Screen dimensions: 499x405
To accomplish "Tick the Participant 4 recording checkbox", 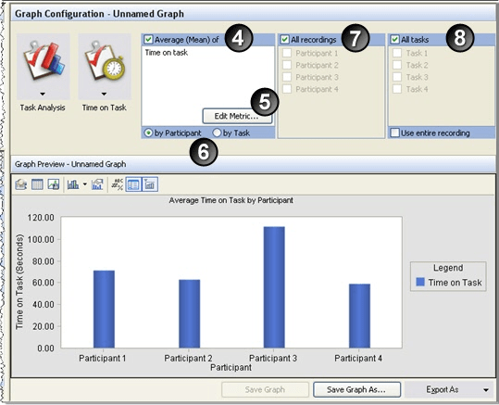I will 287,89.
